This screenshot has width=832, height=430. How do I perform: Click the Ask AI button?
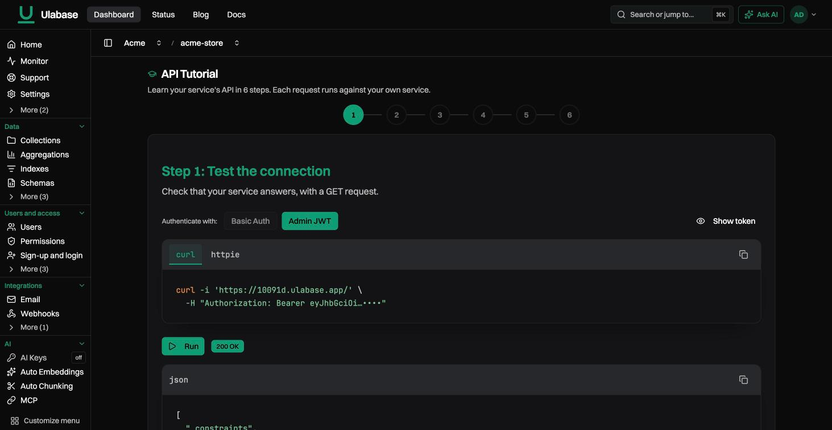(x=761, y=15)
